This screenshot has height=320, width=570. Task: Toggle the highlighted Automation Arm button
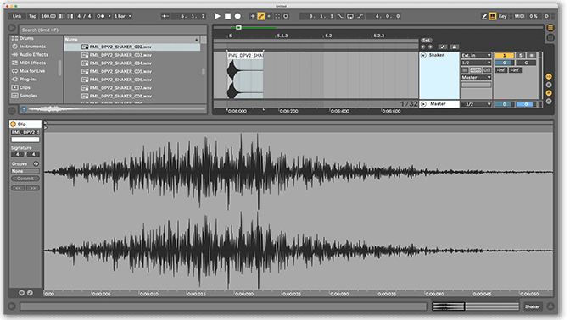click(x=261, y=16)
